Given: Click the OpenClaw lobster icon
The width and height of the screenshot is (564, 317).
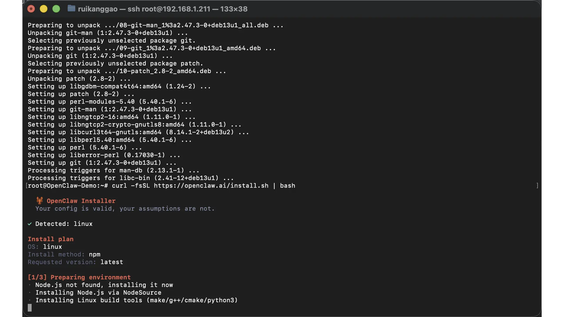Looking at the screenshot, I should (x=40, y=201).
